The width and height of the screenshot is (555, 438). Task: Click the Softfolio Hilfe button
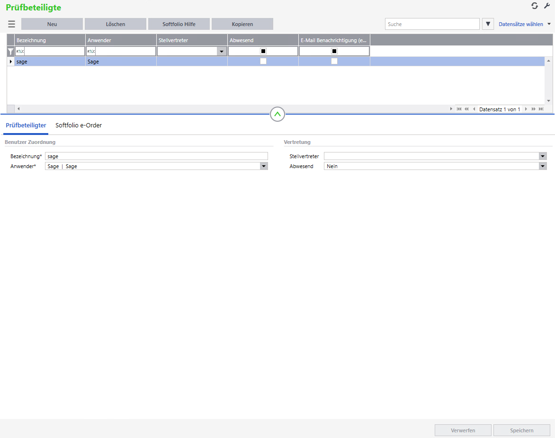(x=179, y=24)
